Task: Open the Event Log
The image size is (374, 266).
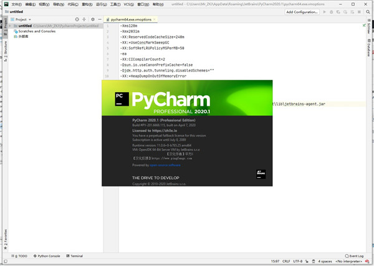Action: [354, 256]
